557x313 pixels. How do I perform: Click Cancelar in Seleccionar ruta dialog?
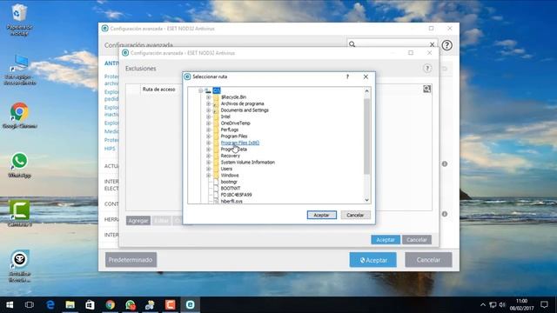(x=355, y=215)
